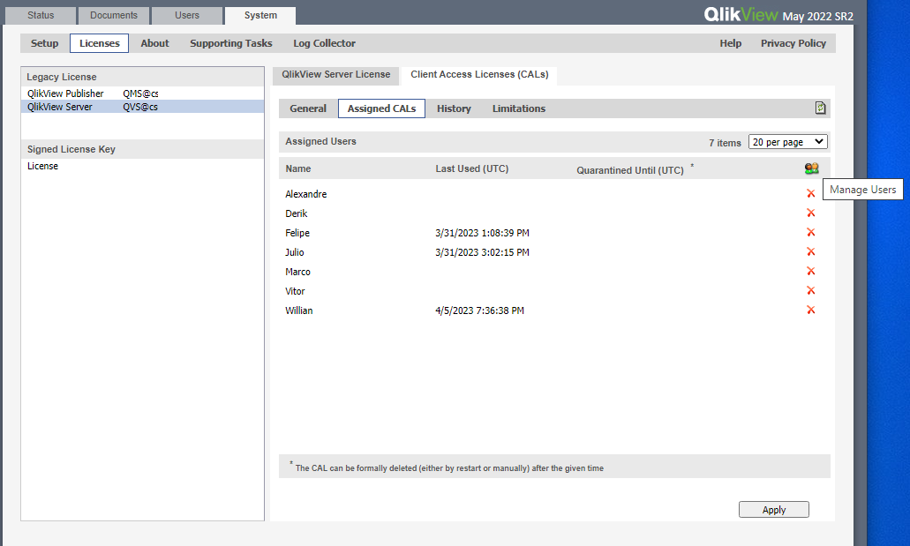
Task: Remove Vitor's assigned CAL
Action: tap(811, 291)
